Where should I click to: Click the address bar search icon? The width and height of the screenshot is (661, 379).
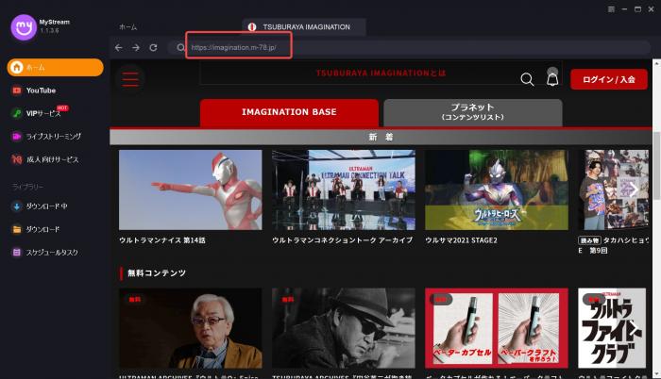coord(180,47)
